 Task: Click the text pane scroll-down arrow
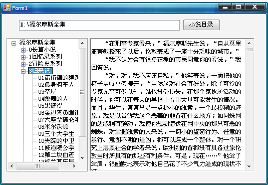(x=249, y=166)
